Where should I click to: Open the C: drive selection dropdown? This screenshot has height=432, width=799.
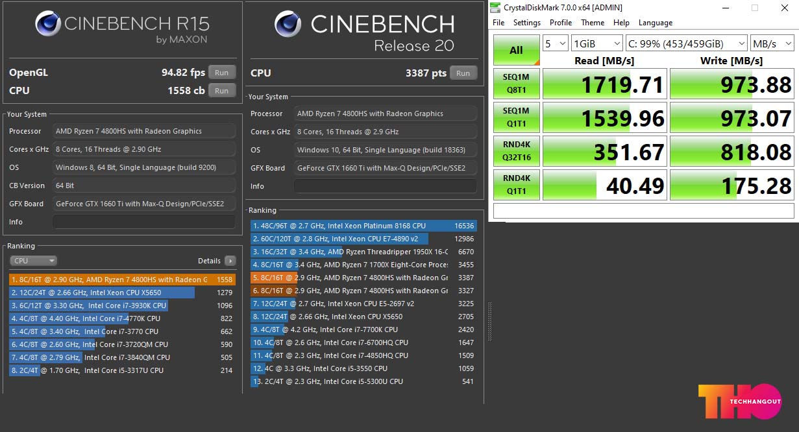(686, 43)
